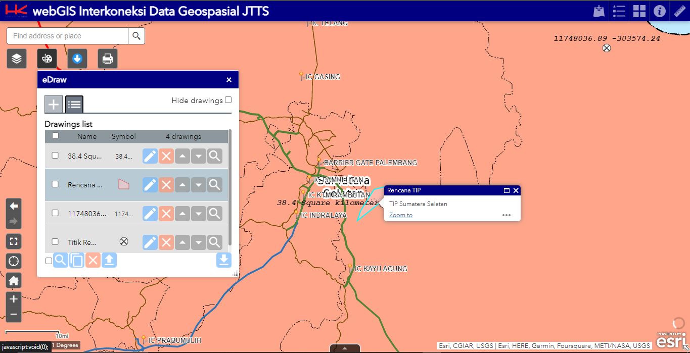Click the crossed-circle point marker on map

coord(607,48)
